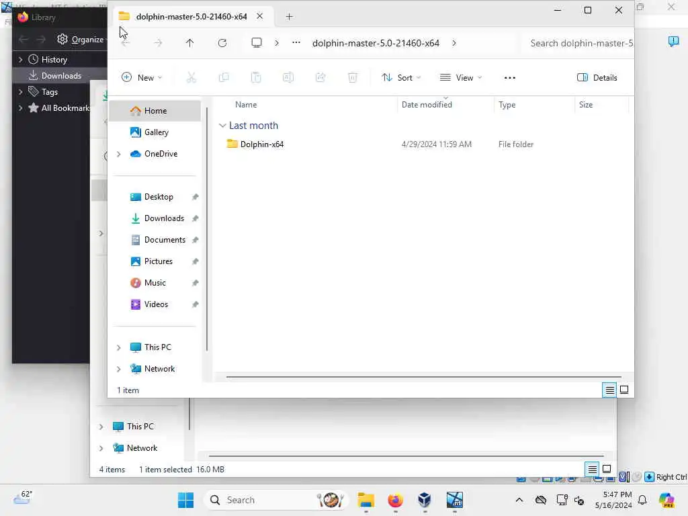Viewport: 688px width, 516px height.
Task: Switch to large thumbnails view icon in status bar
Action: tap(624, 390)
